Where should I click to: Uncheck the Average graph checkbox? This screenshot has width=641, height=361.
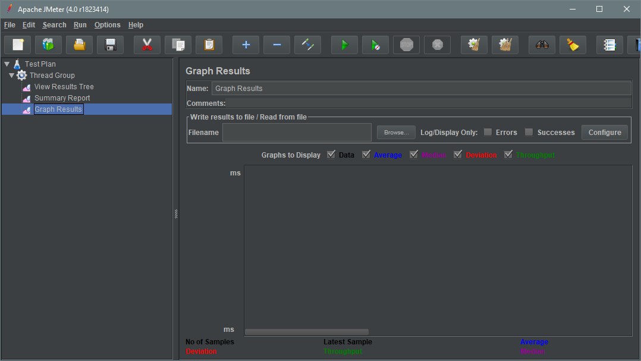[x=366, y=155]
